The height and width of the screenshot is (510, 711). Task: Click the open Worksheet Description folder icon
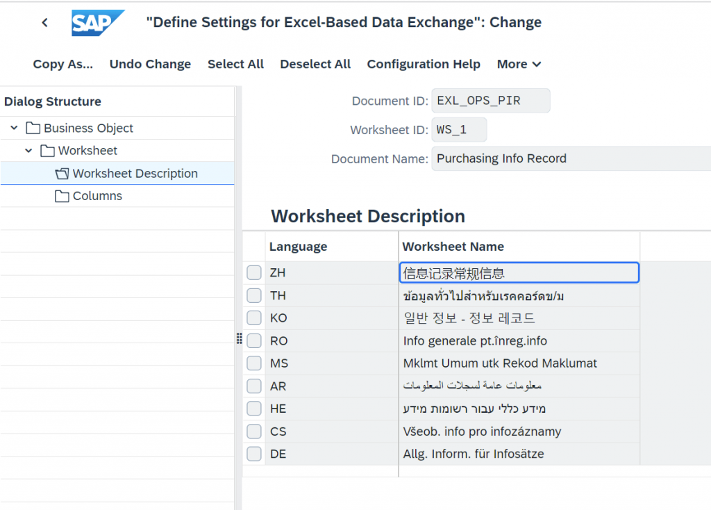click(62, 173)
